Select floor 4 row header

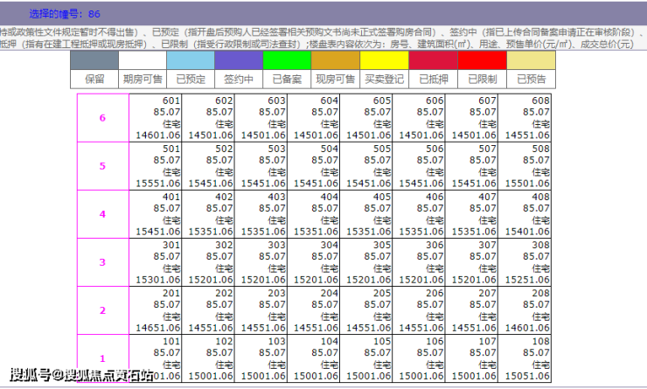[x=103, y=214]
